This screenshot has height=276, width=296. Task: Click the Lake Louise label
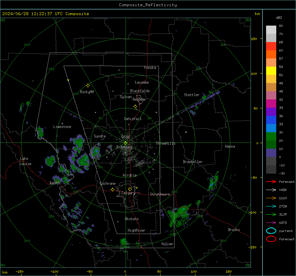(x=25, y=161)
